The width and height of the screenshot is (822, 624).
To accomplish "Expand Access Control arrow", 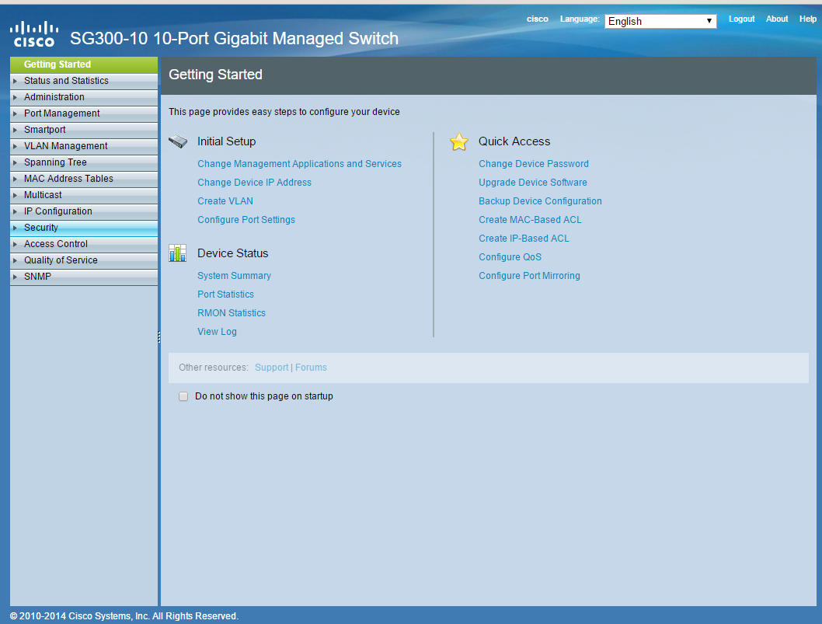I will (16, 244).
